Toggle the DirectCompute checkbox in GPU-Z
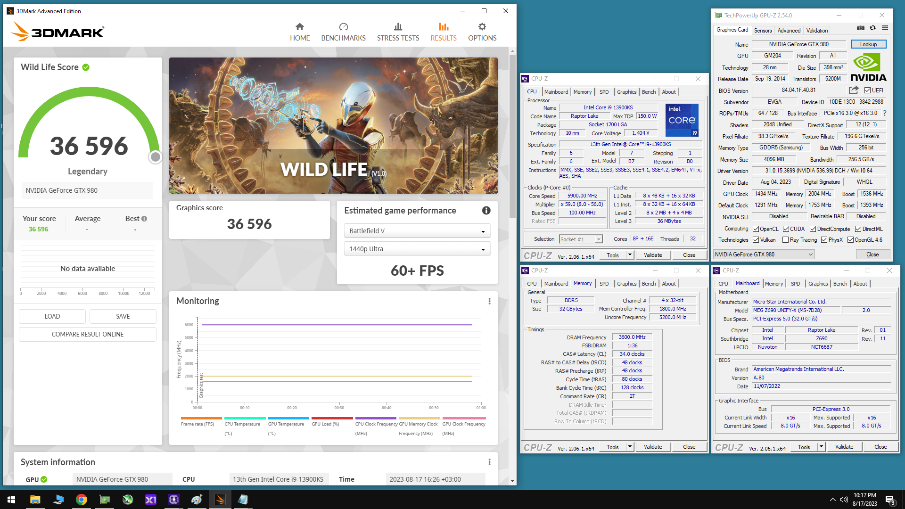The width and height of the screenshot is (905, 509). 813,229
